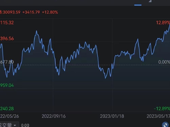Click the 677.80 baseline price label

click(7, 62)
